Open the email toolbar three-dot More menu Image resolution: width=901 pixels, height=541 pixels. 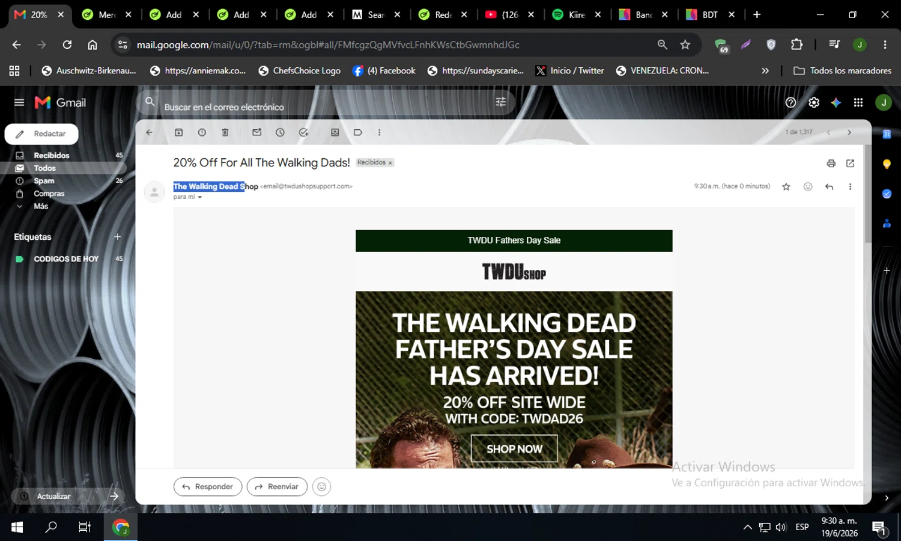click(379, 132)
